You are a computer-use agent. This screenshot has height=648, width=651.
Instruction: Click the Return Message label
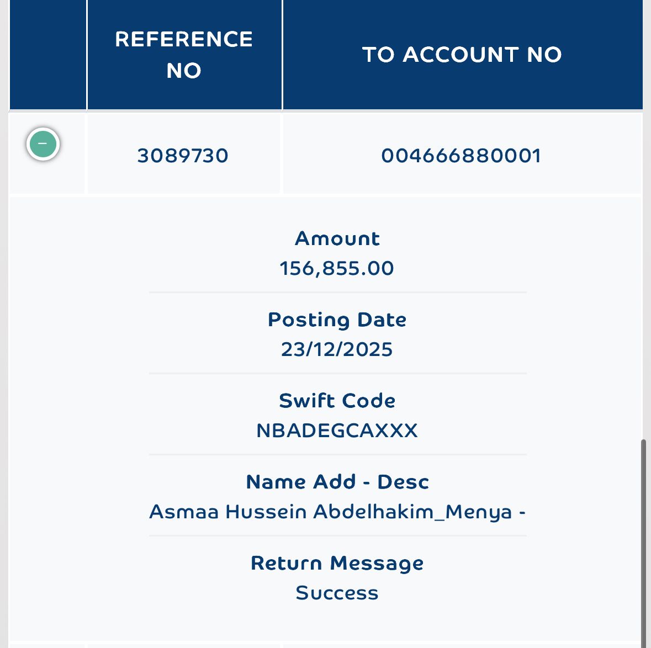(337, 564)
